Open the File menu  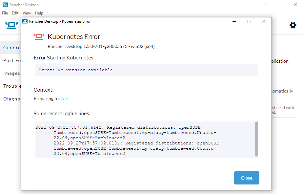(x=5, y=13)
